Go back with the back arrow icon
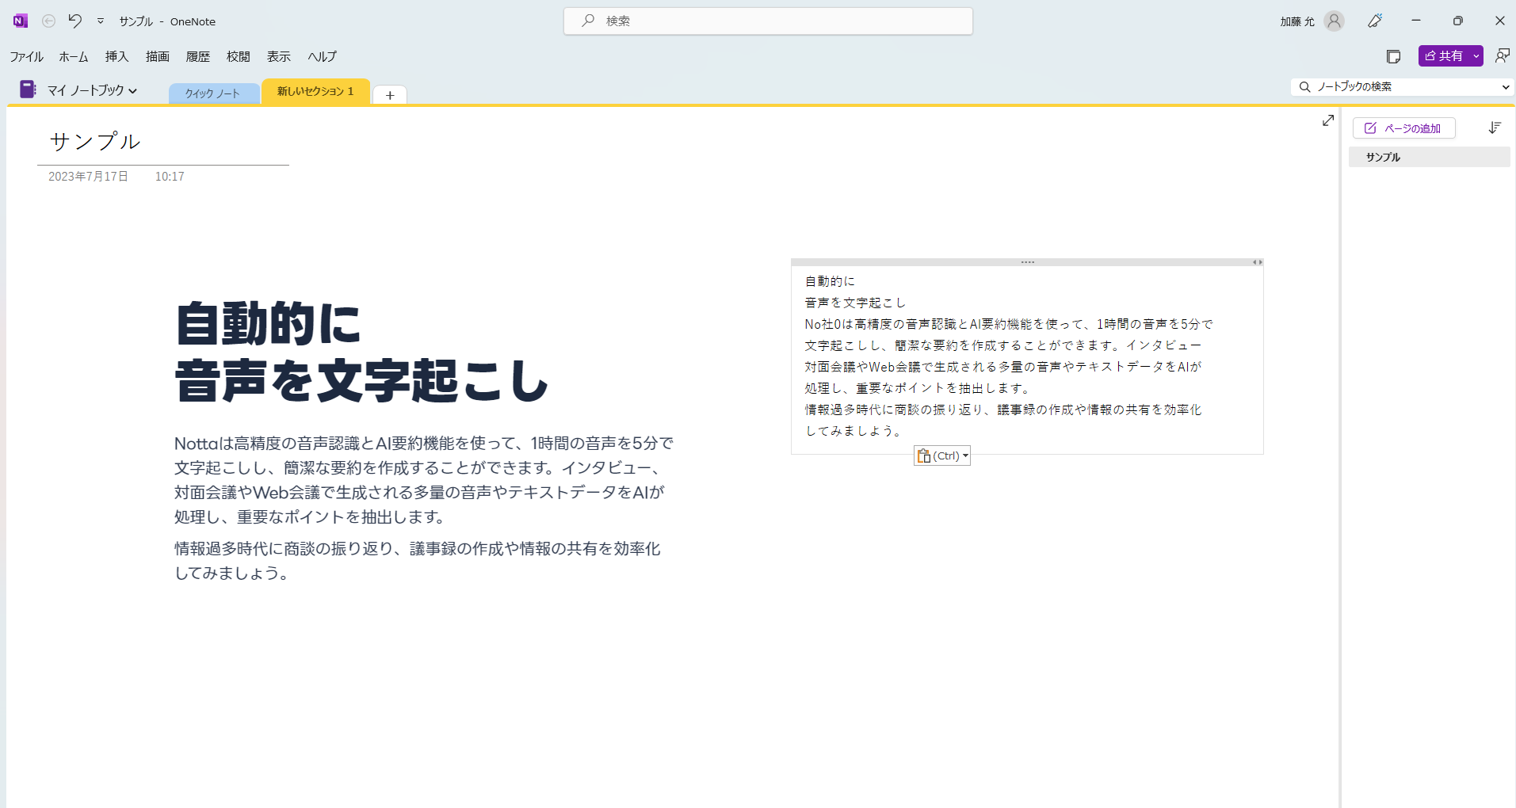This screenshot has height=808, width=1516. point(48,21)
